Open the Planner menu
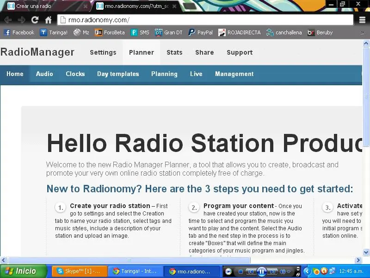 142,52
